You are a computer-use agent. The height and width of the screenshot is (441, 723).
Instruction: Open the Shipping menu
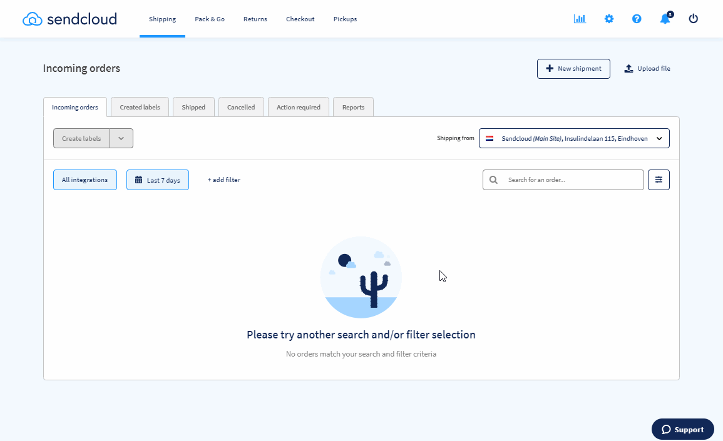[x=162, y=19]
